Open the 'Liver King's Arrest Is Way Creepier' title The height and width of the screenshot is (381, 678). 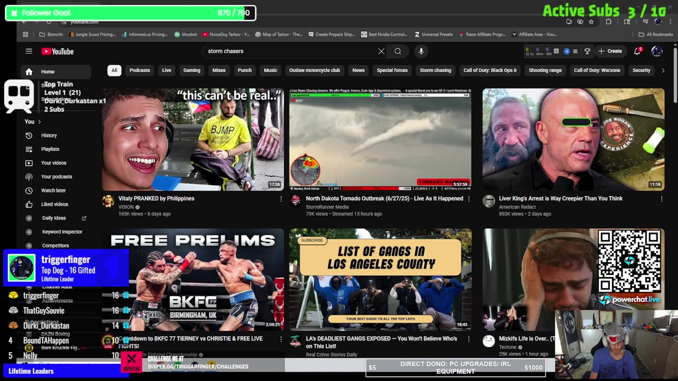(560, 198)
